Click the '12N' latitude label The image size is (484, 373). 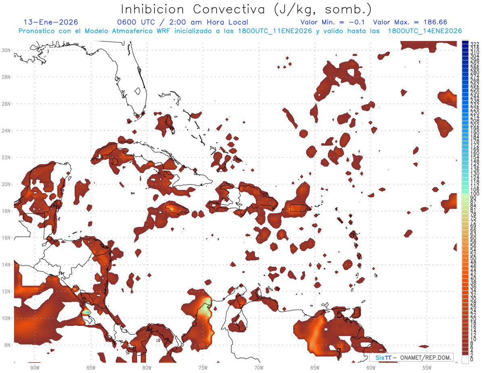[x=6, y=291]
